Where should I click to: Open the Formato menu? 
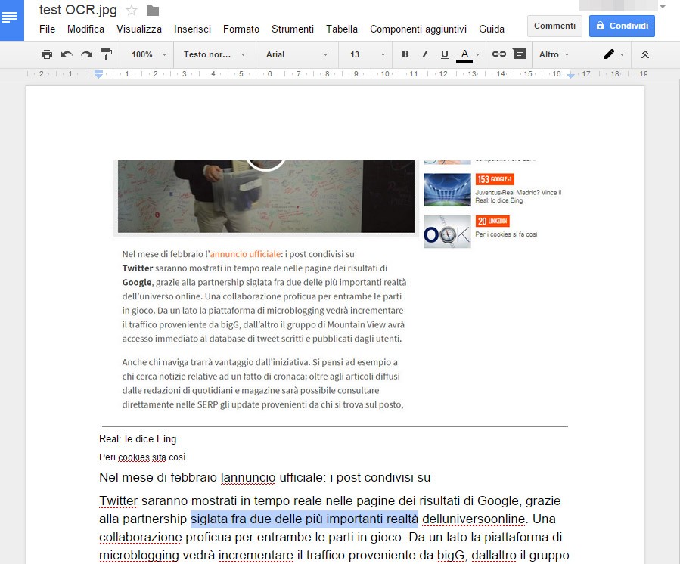[241, 29]
